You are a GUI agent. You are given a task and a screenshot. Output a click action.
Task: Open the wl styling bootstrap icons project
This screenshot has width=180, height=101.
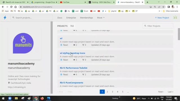[73, 53]
